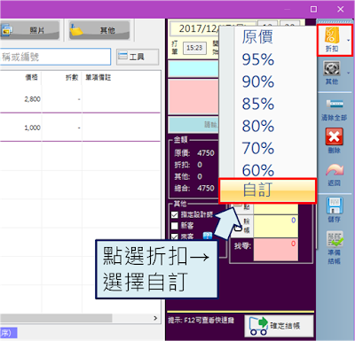This screenshot has width=355, height=341.
Task: Select the row priced 1,000
Action: 80,128
